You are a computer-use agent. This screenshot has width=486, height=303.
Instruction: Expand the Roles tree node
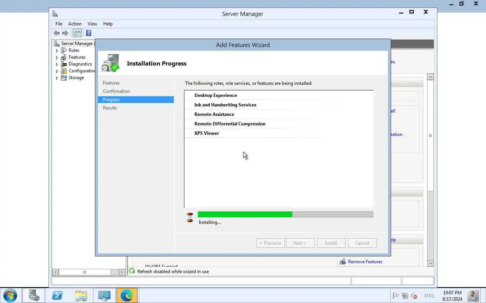(57, 51)
